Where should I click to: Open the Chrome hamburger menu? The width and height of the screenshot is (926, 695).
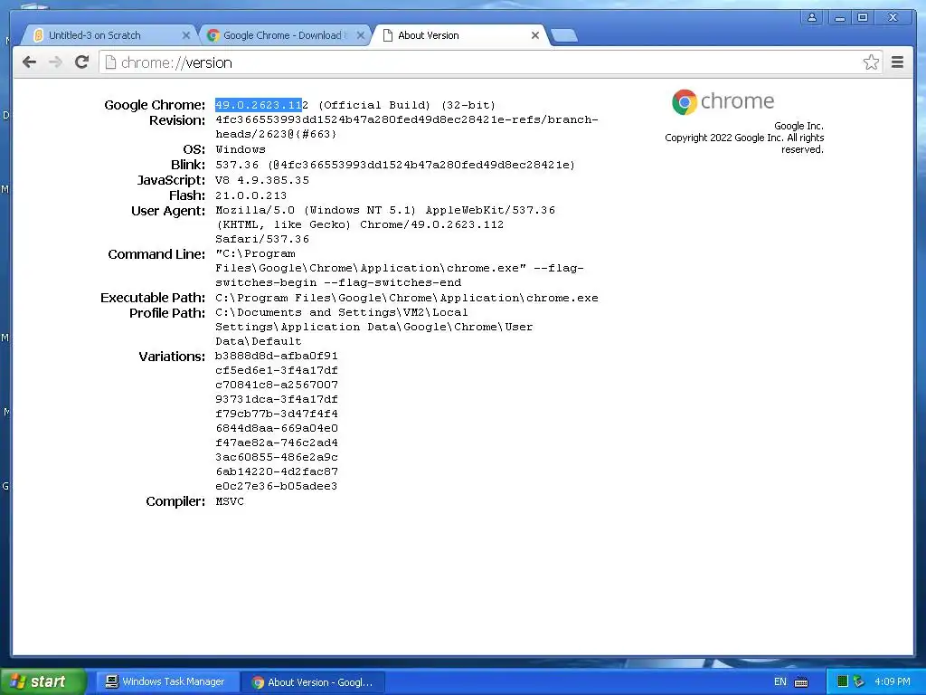pyautogui.click(x=897, y=62)
